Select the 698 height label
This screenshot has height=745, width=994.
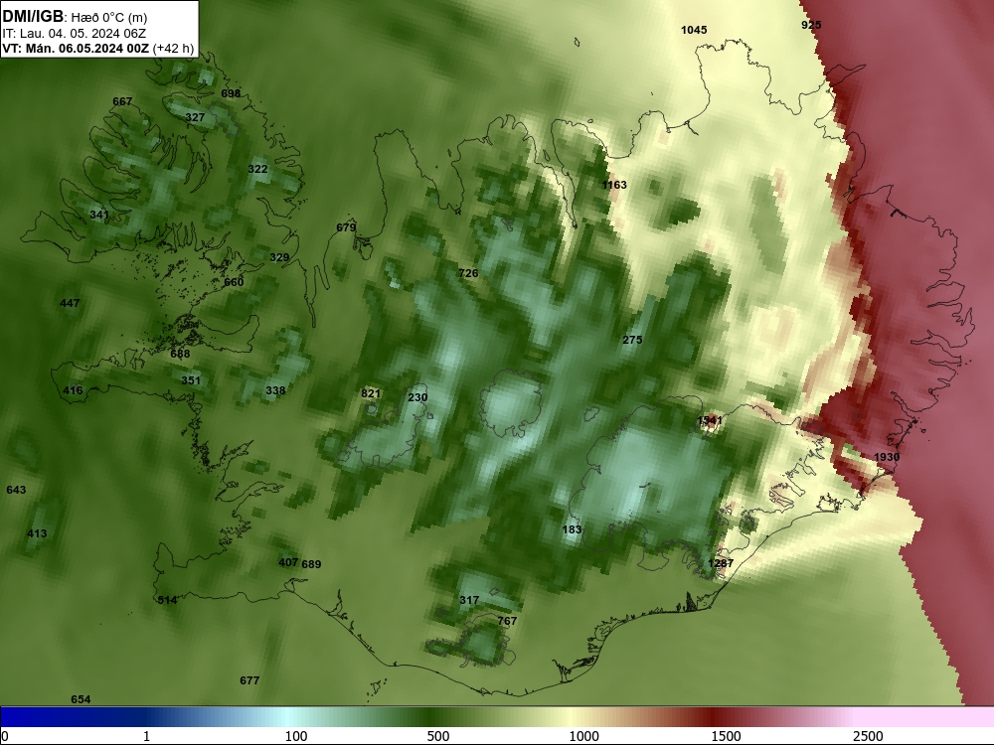point(231,93)
